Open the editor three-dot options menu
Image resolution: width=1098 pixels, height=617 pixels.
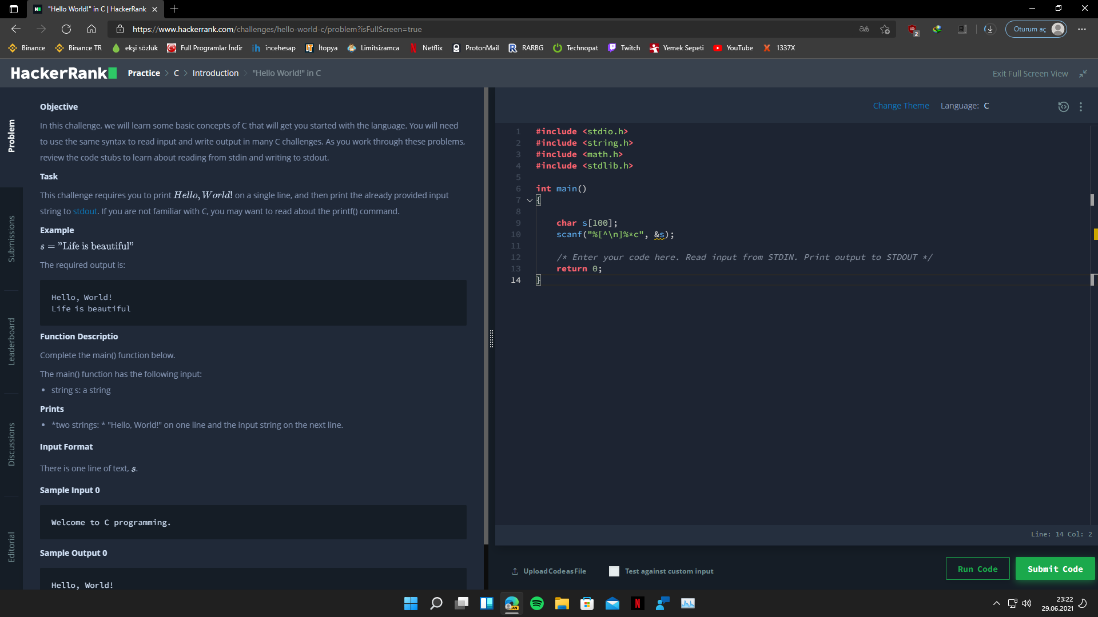coord(1081,107)
